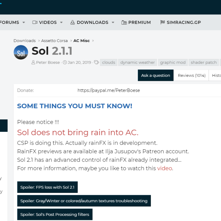The width and height of the screenshot is (221, 221).
Task: Select the dynamic weather tag
Action: pos(138,62)
